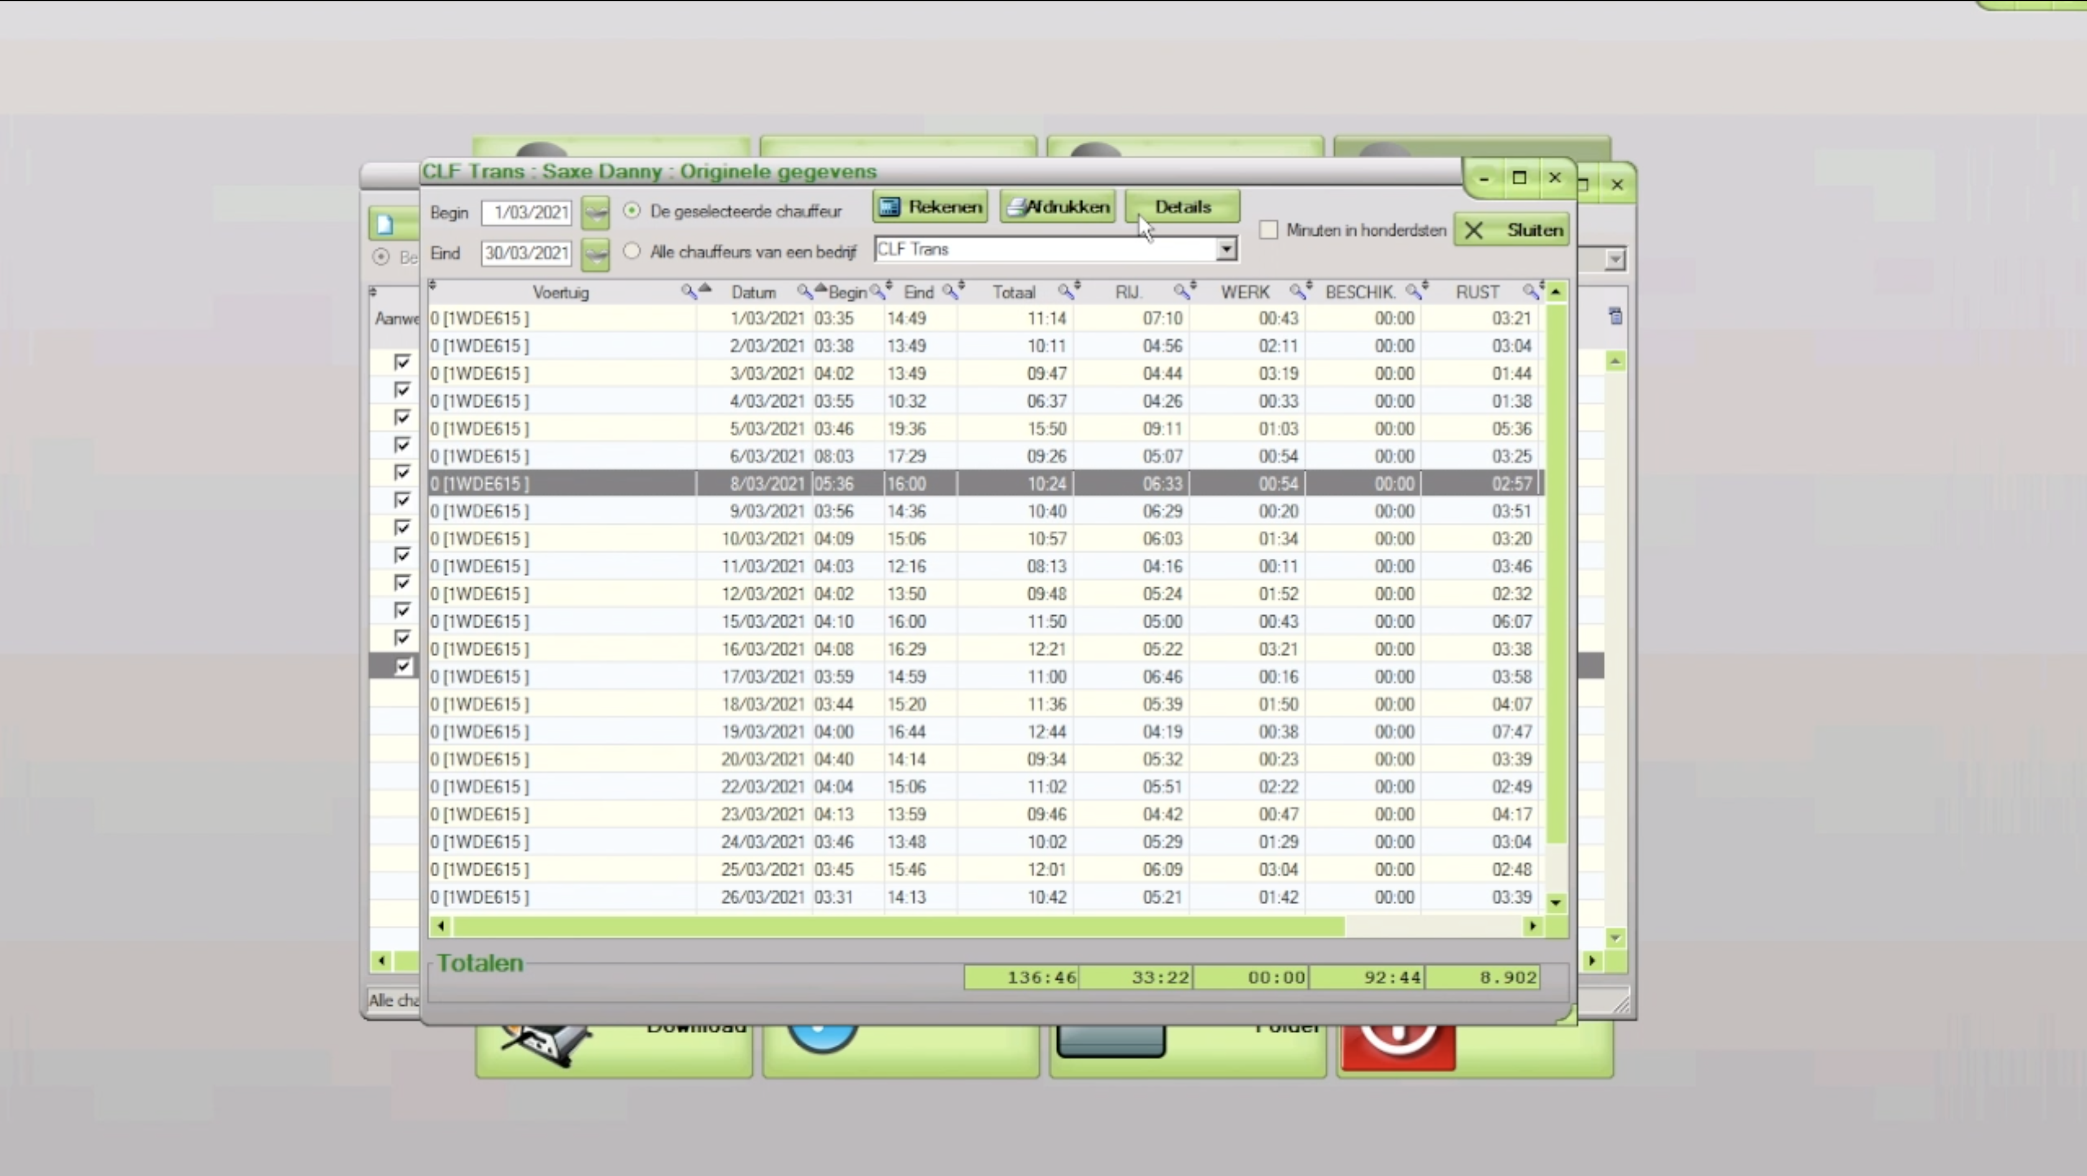Click WERK value 03:21 on 16/03/2021 row
Screen dimensions: 2087x1176
pyautogui.click(x=1278, y=649)
